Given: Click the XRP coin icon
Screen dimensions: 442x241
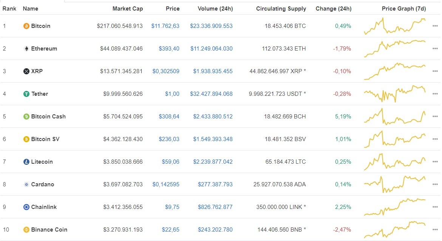Looking at the screenshot, I should [x=26, y=71].
